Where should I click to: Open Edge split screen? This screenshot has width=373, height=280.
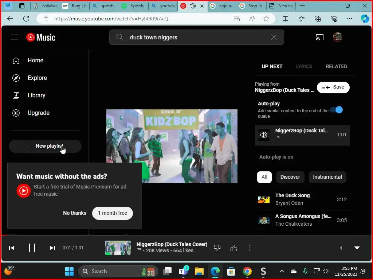(x=285, y=19)
